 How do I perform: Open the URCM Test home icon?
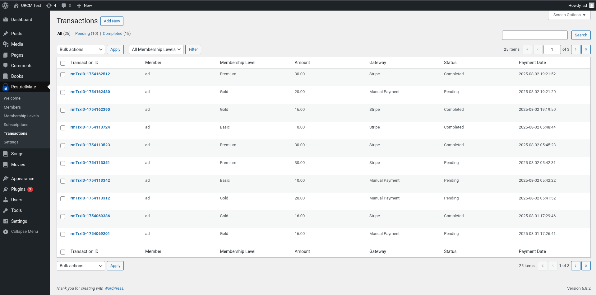coord(16,5)
